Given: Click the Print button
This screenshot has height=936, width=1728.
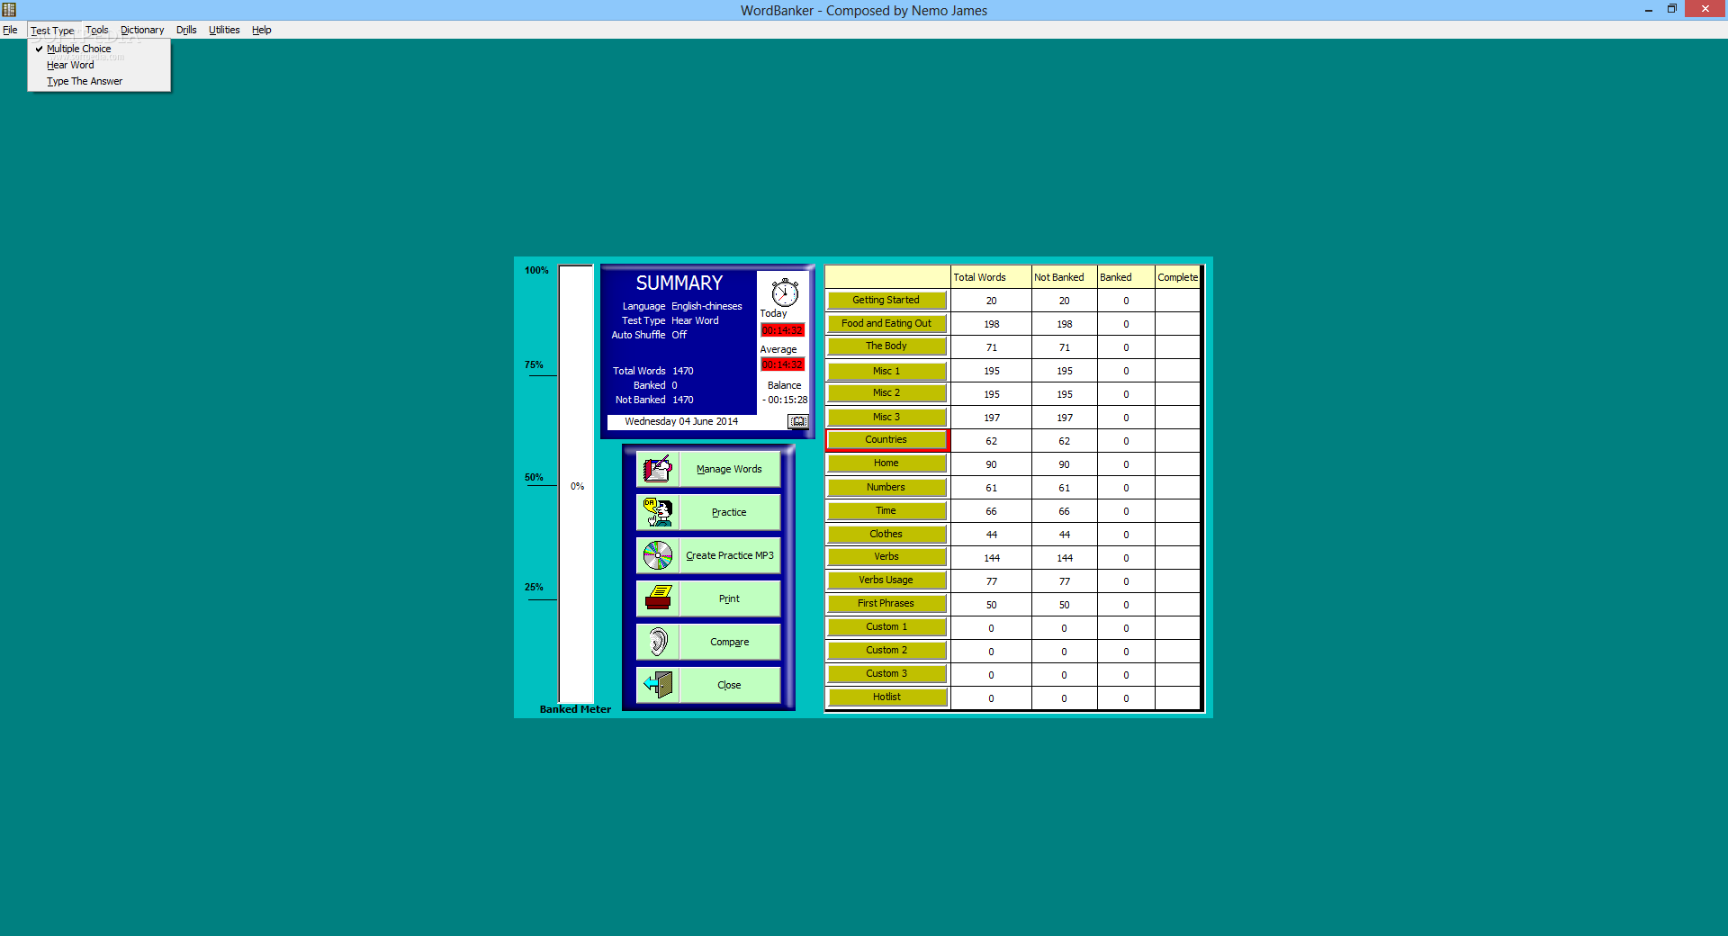Looking at the screenshot, I should [729, 598].
